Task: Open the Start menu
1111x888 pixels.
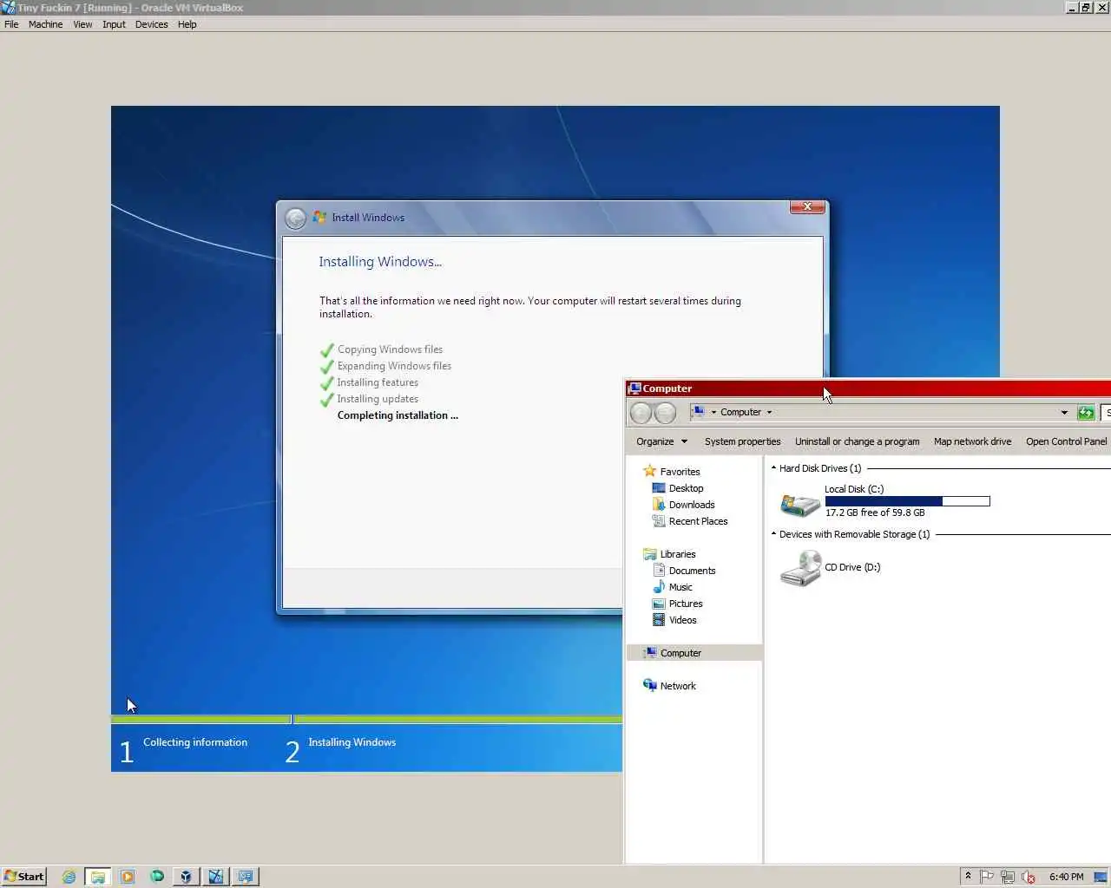Action: point(24,877)
